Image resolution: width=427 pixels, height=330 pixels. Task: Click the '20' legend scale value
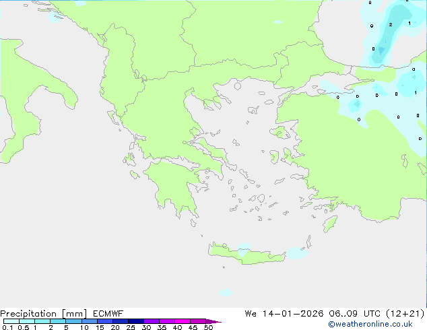pos(115,327)
